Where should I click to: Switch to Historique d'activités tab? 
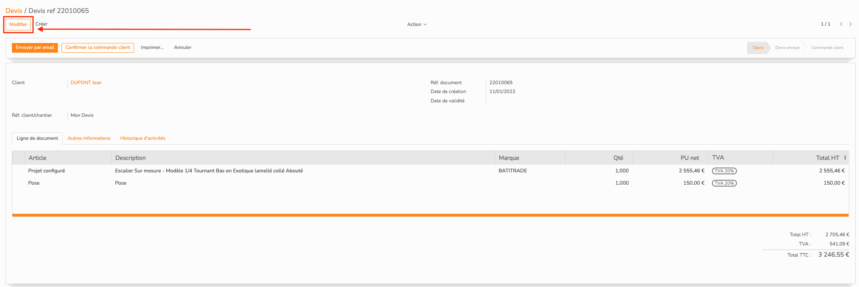click(x=143, y=138)
